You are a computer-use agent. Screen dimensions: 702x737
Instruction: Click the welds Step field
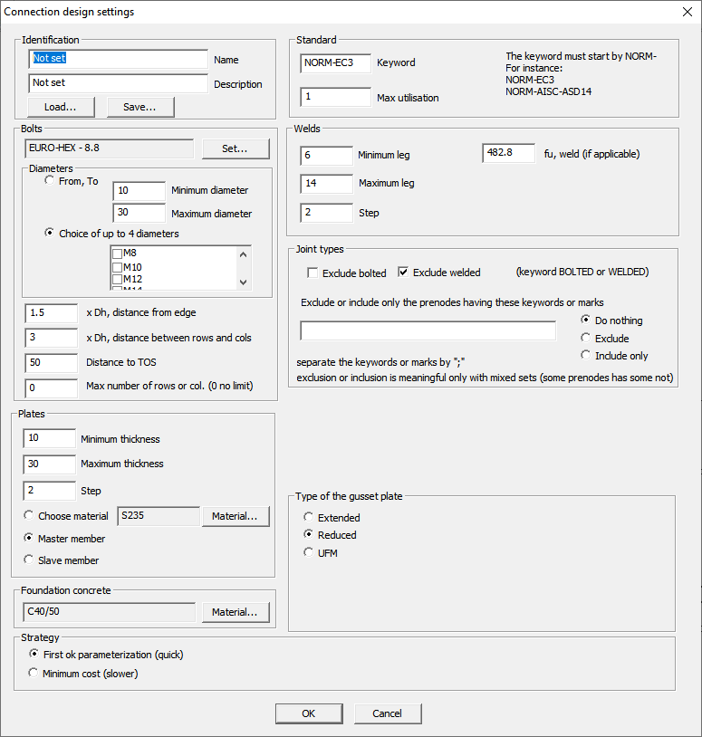(327, 213)
